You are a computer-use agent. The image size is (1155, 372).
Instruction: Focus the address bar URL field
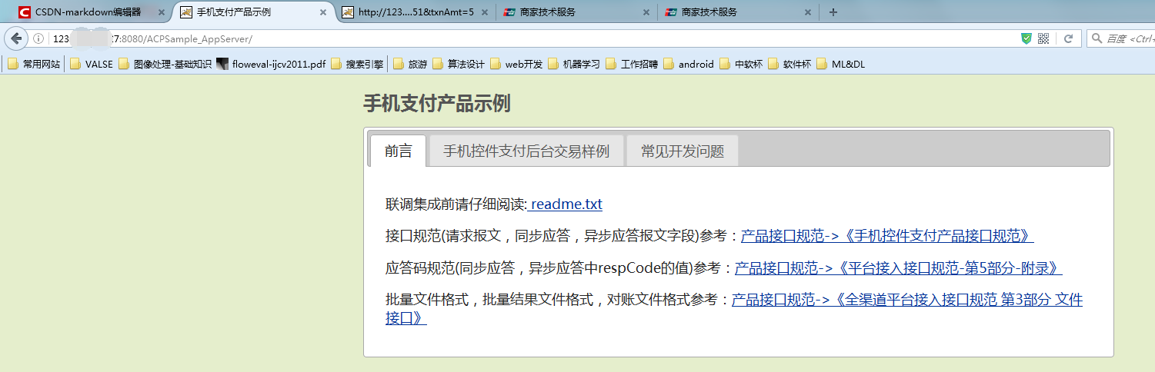(531, 38)
